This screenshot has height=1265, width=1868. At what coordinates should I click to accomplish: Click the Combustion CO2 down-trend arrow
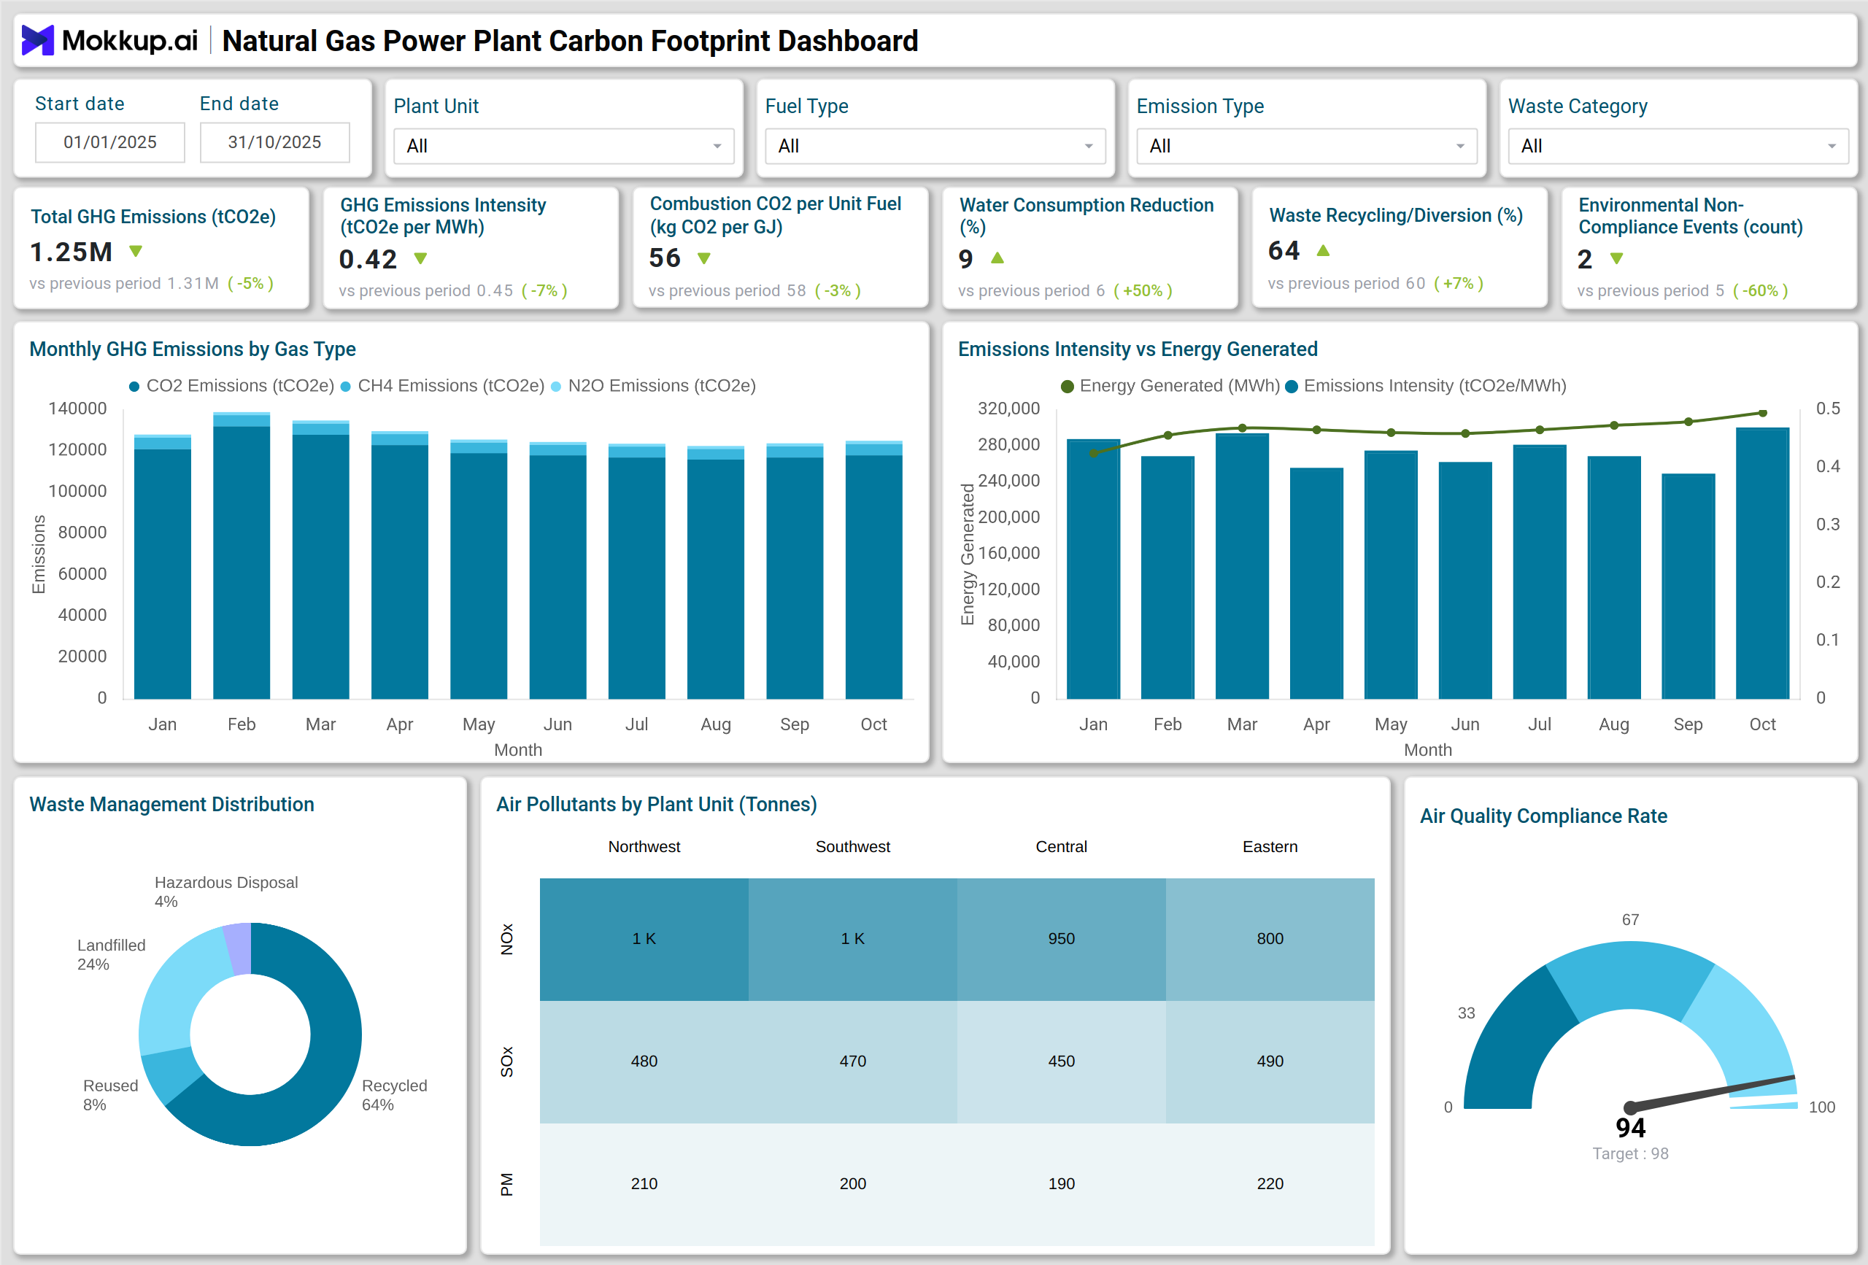[704, 259]
